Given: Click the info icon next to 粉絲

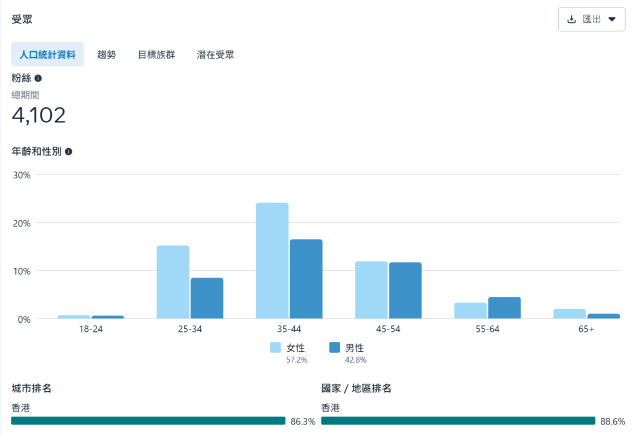Looking at the screenshot, I should click(x=38, y=78).
